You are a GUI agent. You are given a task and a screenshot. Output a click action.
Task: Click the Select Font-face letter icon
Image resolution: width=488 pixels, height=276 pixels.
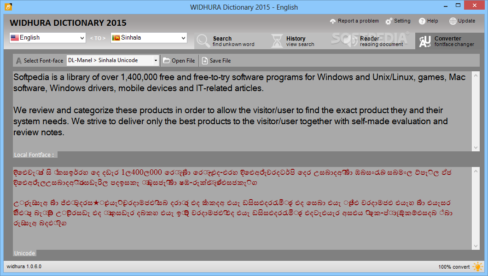point(19,61)
